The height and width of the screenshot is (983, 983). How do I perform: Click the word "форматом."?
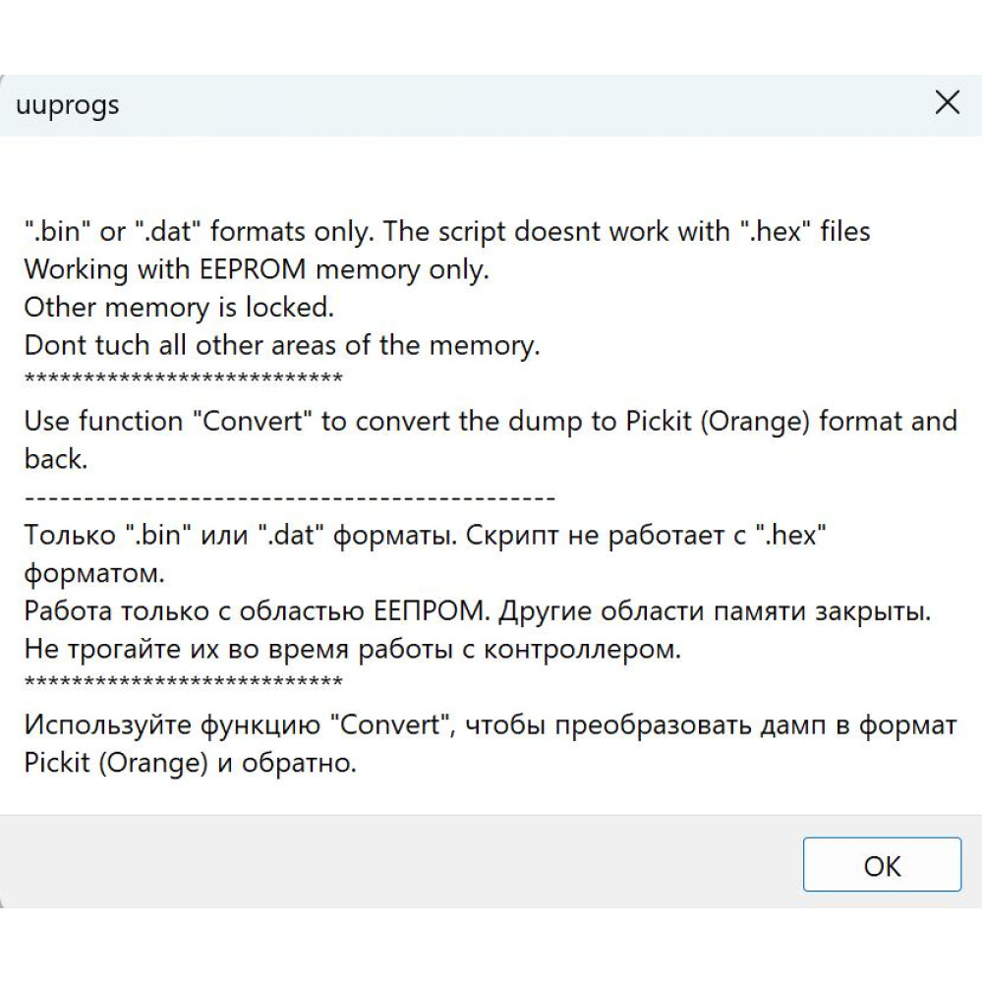point(94,574)
